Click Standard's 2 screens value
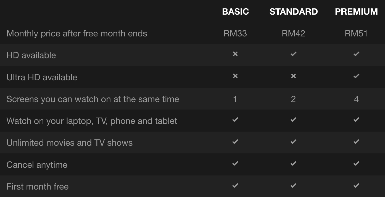 point(293,99)
